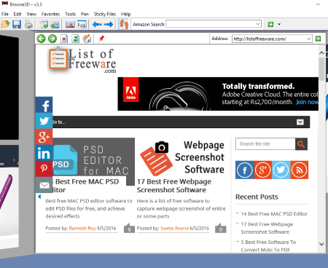Click the Full view toolbar icon
This screenshot has width=328, height=268.
(x=82, y=24)
